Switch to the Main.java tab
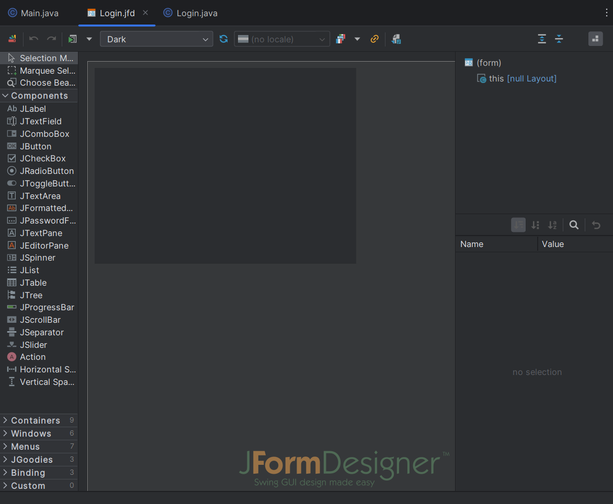 pos(33,13)
